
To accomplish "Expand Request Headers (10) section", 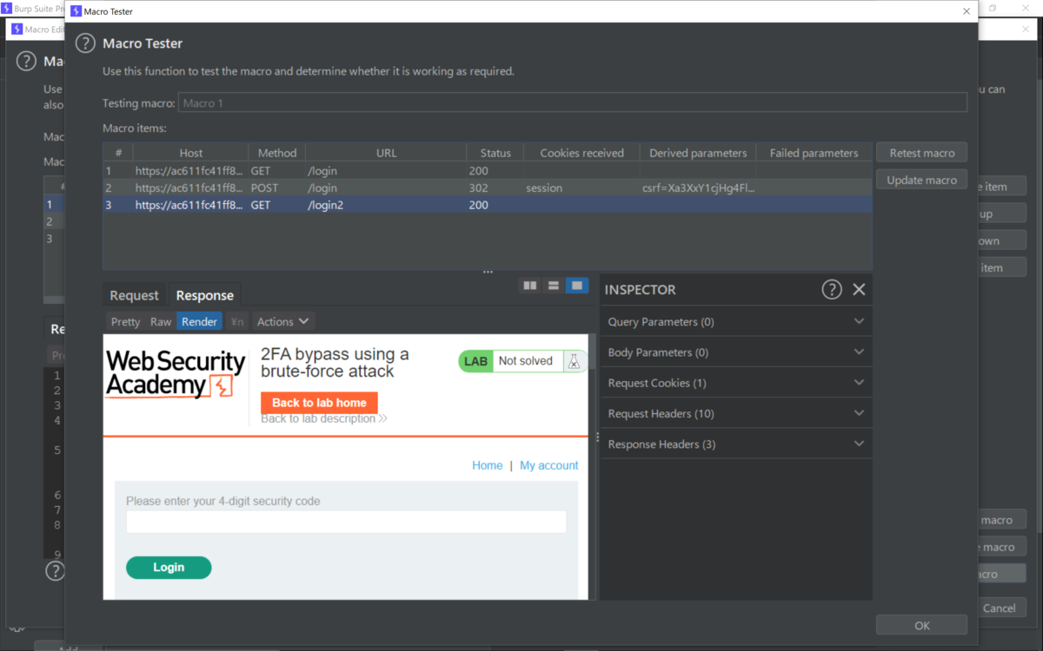I will pyautogui.click(x=736, y=413).
